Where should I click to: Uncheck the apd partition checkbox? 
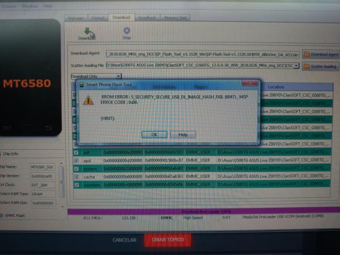(x=76, y=161)
